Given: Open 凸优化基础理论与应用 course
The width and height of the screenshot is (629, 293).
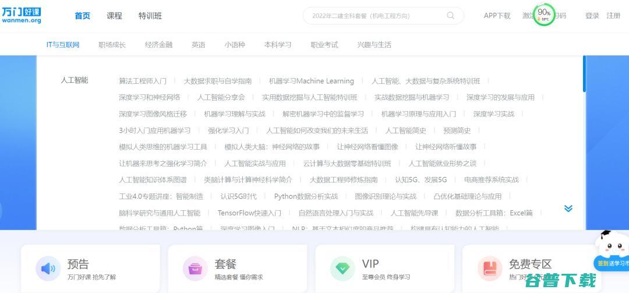Looking at the screenshot, I should [x=468, y=196].
